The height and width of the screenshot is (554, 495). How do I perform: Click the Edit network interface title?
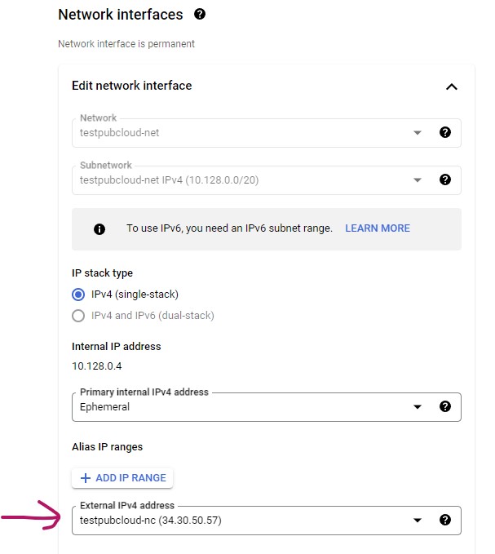(132, 86)
